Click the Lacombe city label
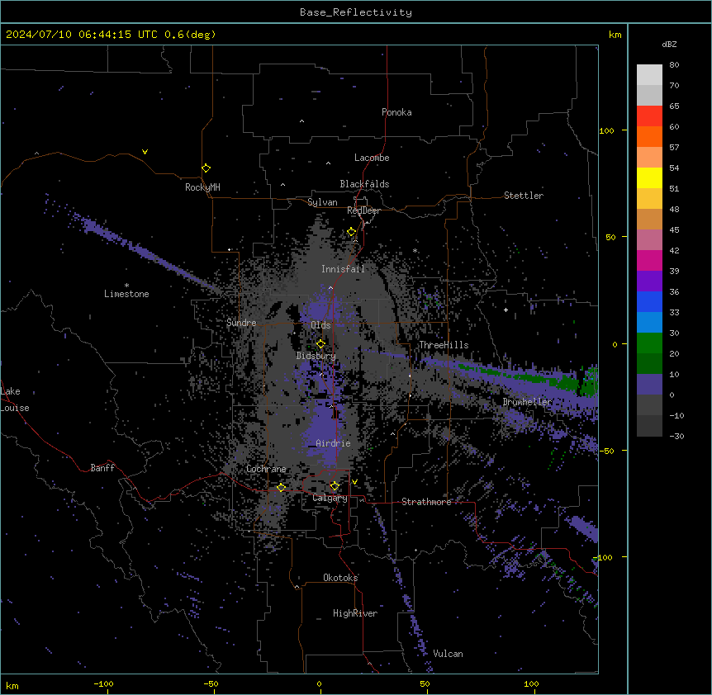This screenshot has width=712, height=695. coord(372,158)
